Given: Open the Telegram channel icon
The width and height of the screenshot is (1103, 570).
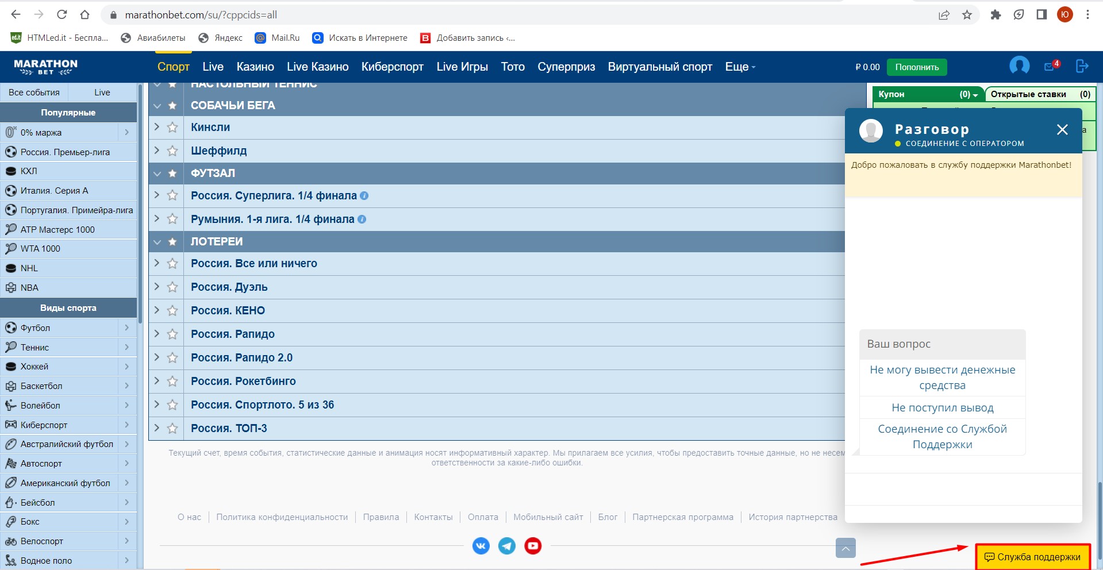Looking at the screenshot, I should click(x=506, y=545).
